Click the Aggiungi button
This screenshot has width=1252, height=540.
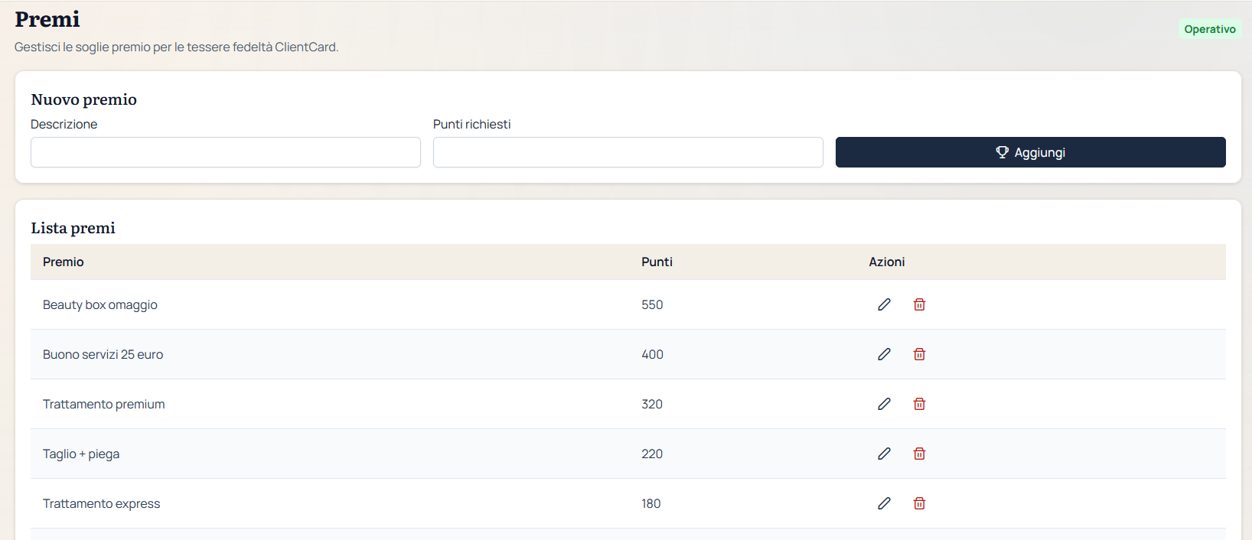[x=1030, y=152]
